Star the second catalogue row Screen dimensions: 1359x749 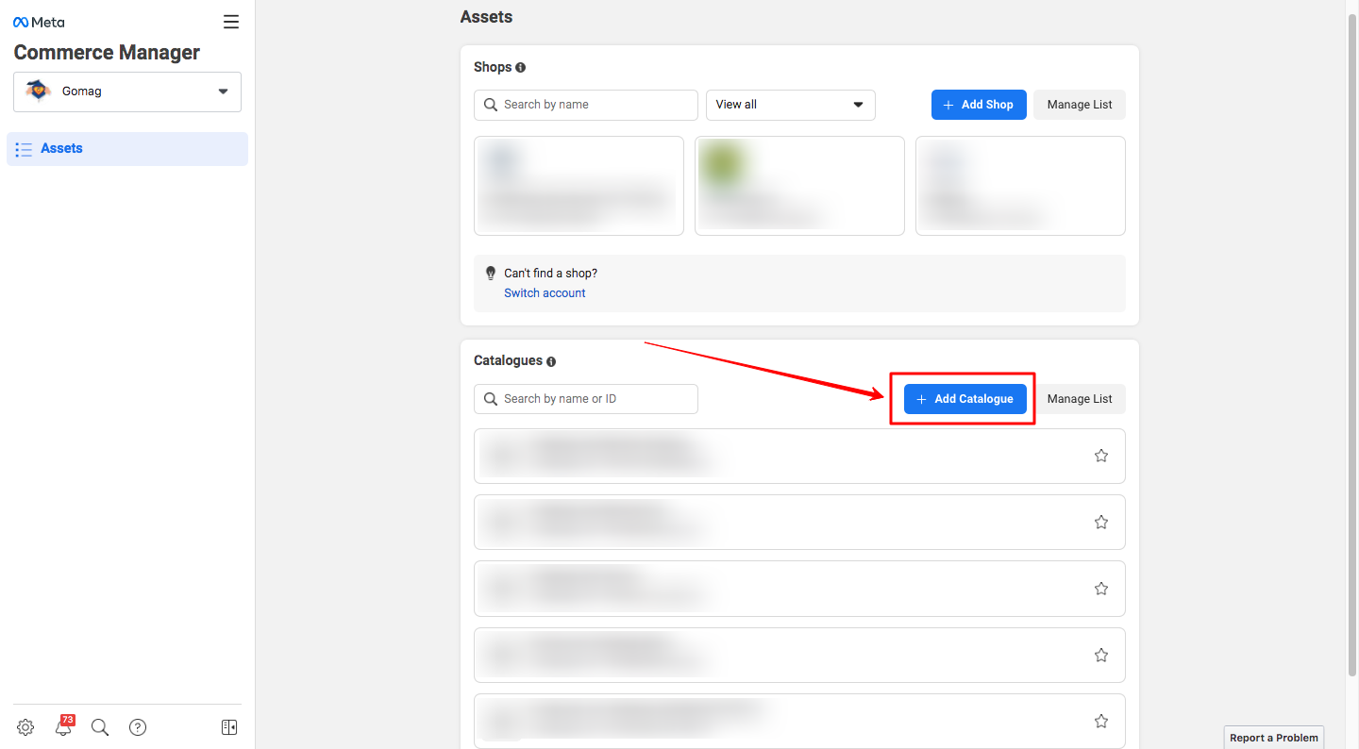(x=1101, y=522)
